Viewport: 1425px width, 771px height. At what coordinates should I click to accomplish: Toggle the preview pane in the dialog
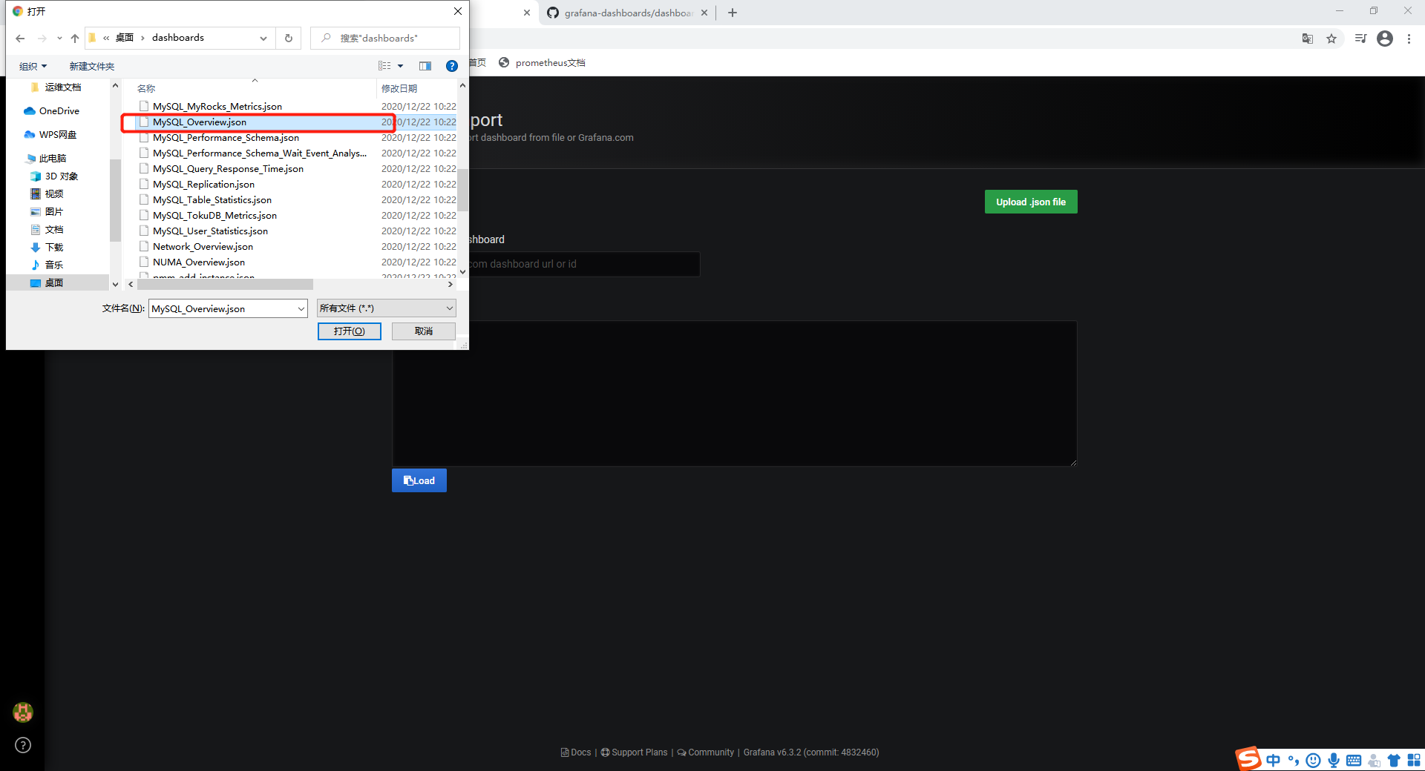425,66
